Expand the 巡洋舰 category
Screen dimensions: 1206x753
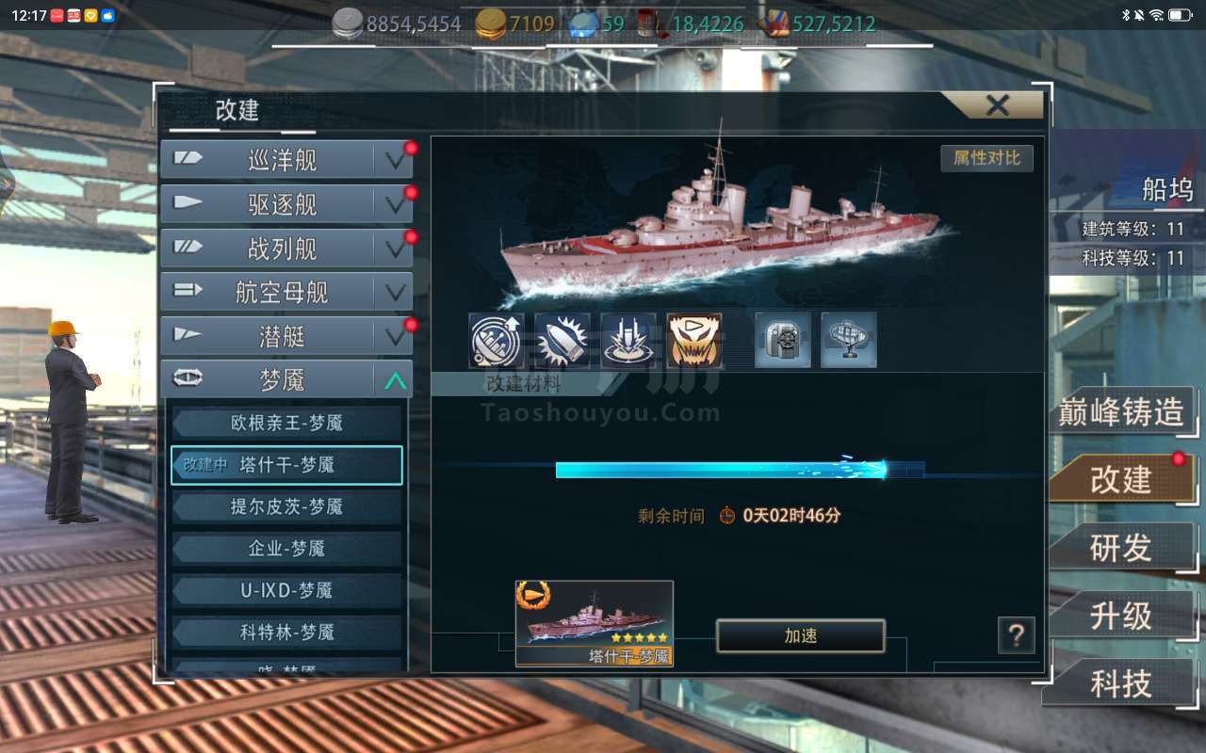click(x=286, y=160)
